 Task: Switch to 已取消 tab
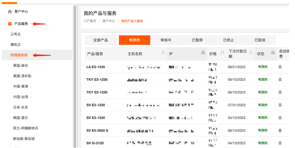pos(260,40)
